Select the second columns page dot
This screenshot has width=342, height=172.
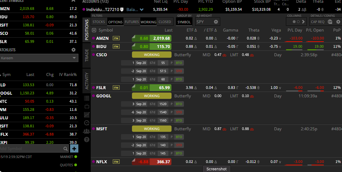click(298, 22)
